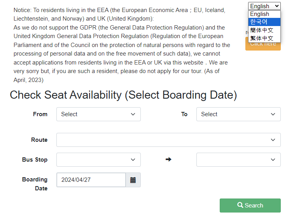
Task: Click the magnifier icon in Search button
Action: point(240,205)
